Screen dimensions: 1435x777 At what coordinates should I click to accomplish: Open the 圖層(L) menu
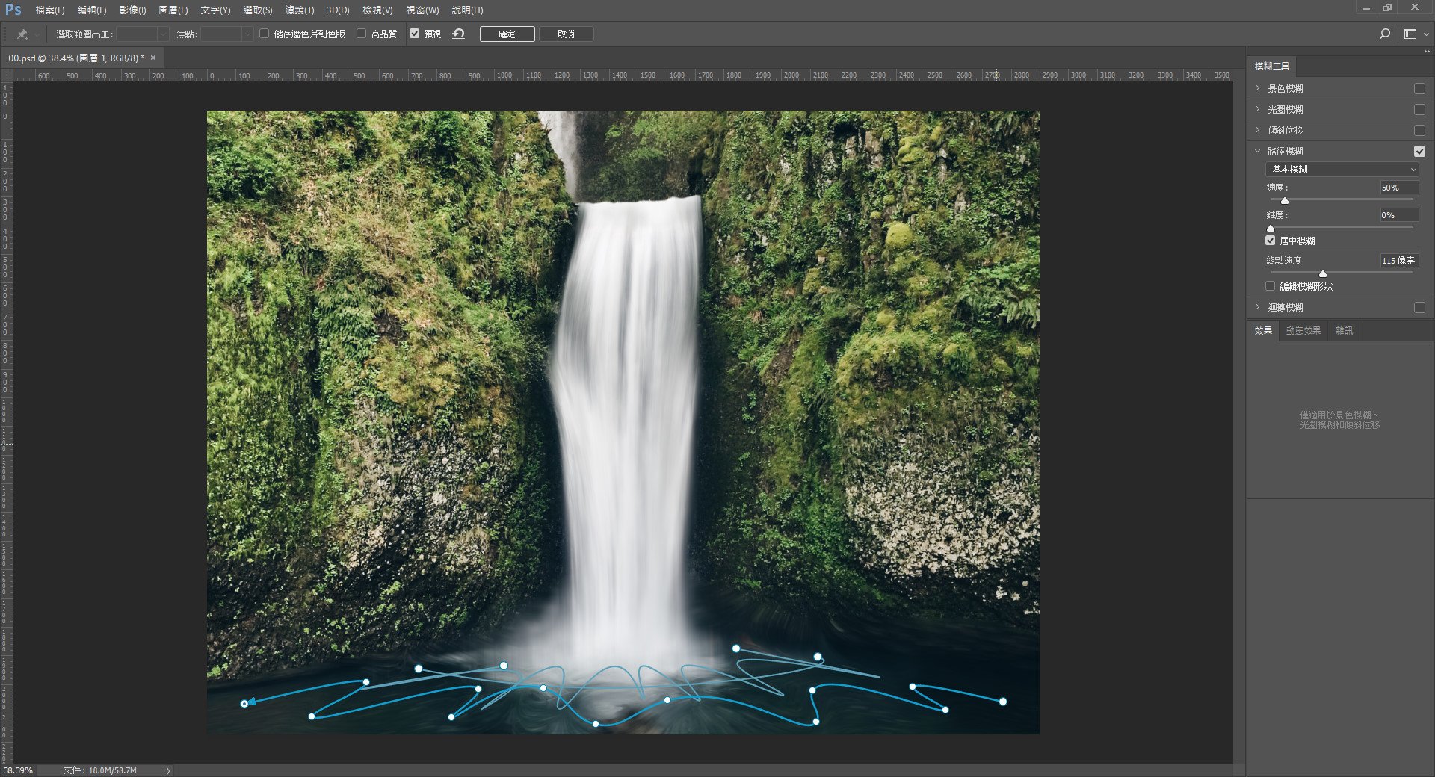tap(173, 10)
